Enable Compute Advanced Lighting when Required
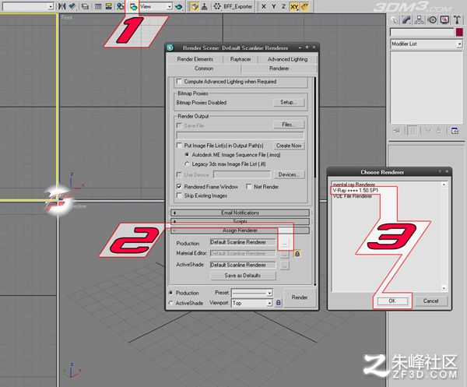Image resolution: width=467 pixels, height=387 pixels. click(x=179, y=81)
